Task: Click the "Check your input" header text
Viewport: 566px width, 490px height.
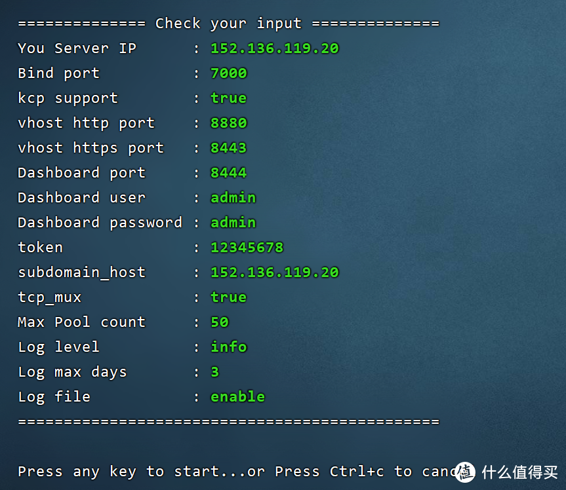Action: 228,24
